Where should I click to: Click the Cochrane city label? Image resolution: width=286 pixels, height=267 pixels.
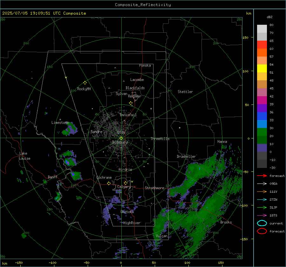[104, 177]
